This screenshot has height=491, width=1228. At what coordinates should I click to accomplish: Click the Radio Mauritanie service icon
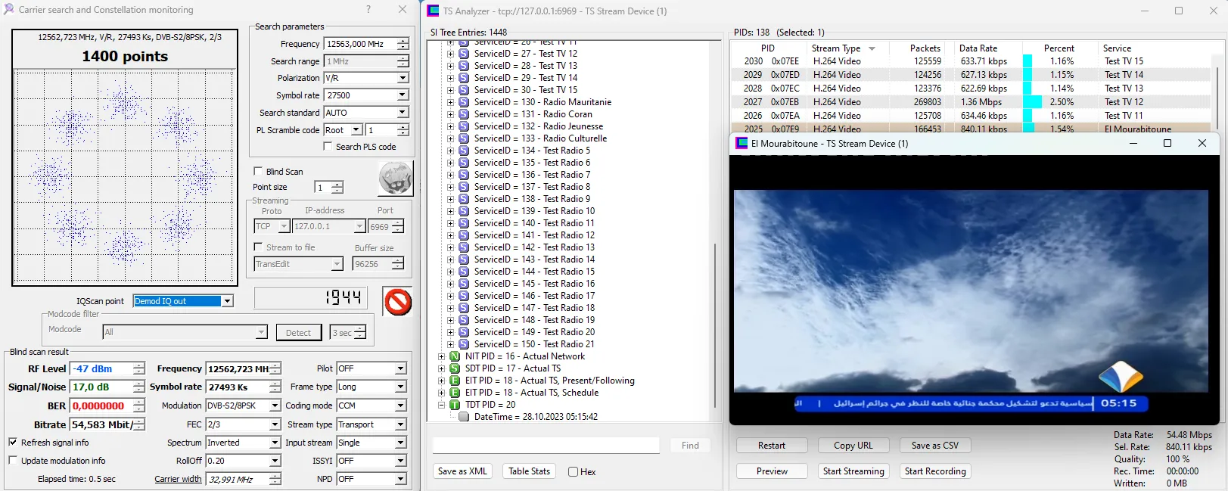tap(464, 102)
